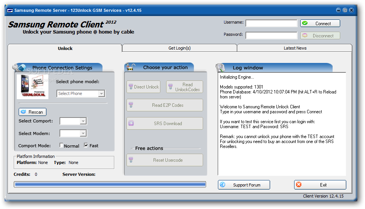Click the Support Forum globe icon
Screen dimensions: 365x209
pos(223,185)
